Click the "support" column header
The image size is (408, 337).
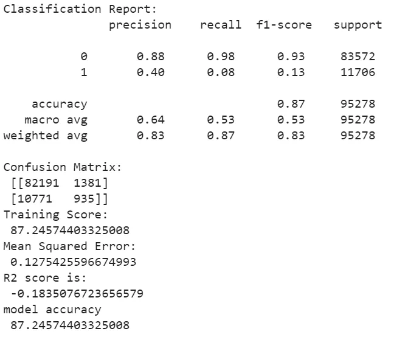tap(358, 25)
